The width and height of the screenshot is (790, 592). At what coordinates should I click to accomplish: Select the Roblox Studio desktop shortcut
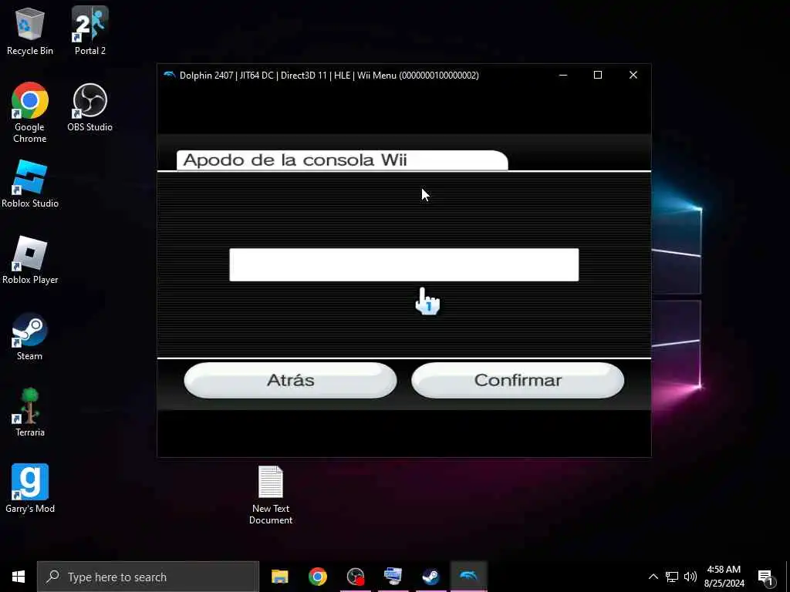(x=30, y=184)
